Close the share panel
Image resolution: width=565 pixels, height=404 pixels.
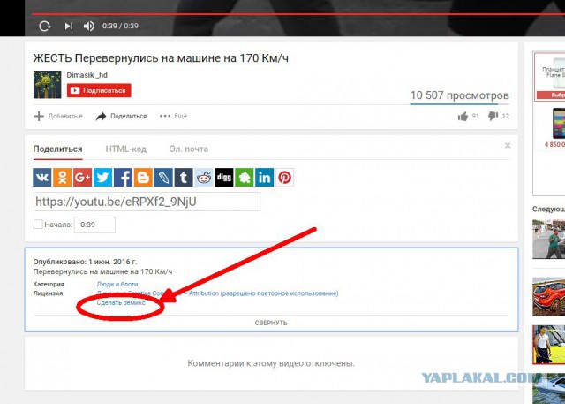point(508,146)
